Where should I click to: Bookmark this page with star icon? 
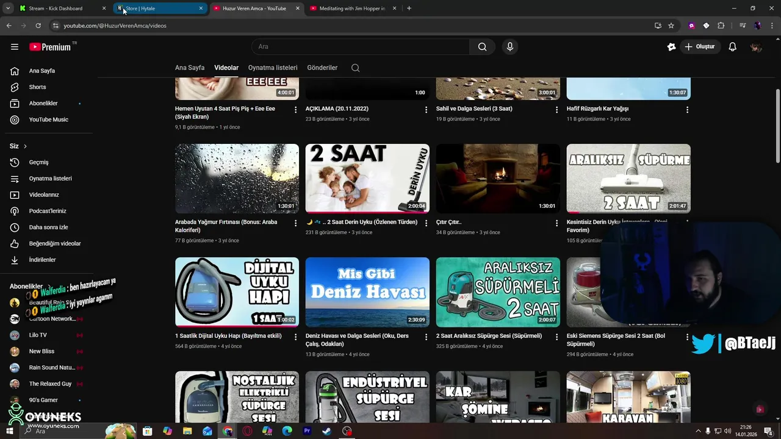671,26
